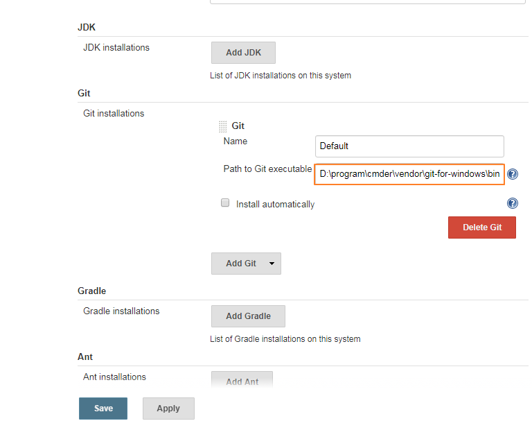Click the 'Git installations' label
The image size is (532, 421).
pyautogui.click(x=114, y=114)
